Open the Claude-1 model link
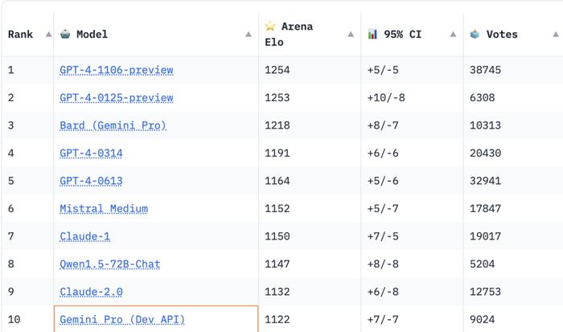Viewport: 563px width, 332px height. point(84,236)
